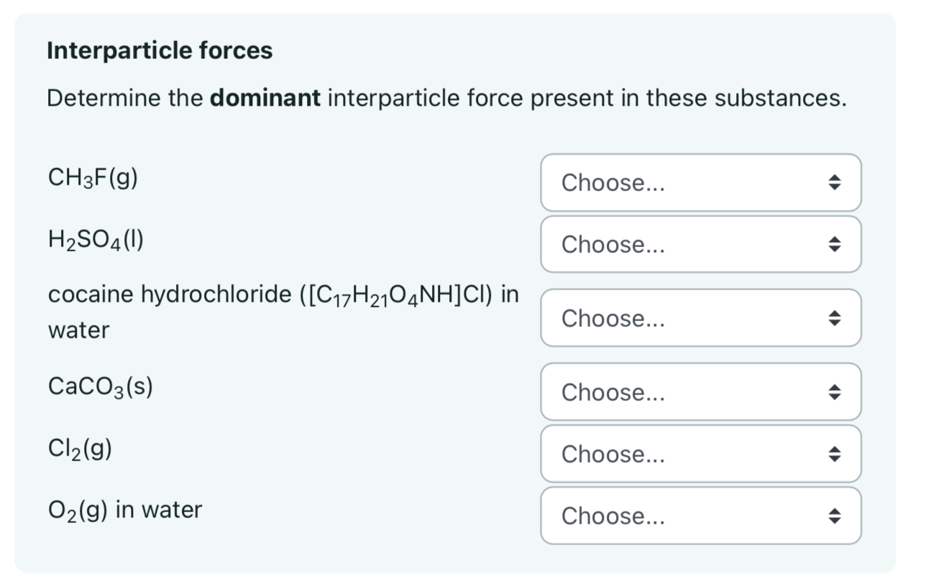Image resolution: width=939 pixels, height=584 pixels.
Task: Click the Cl2(g) substance label
Action: tap(80, 449)
